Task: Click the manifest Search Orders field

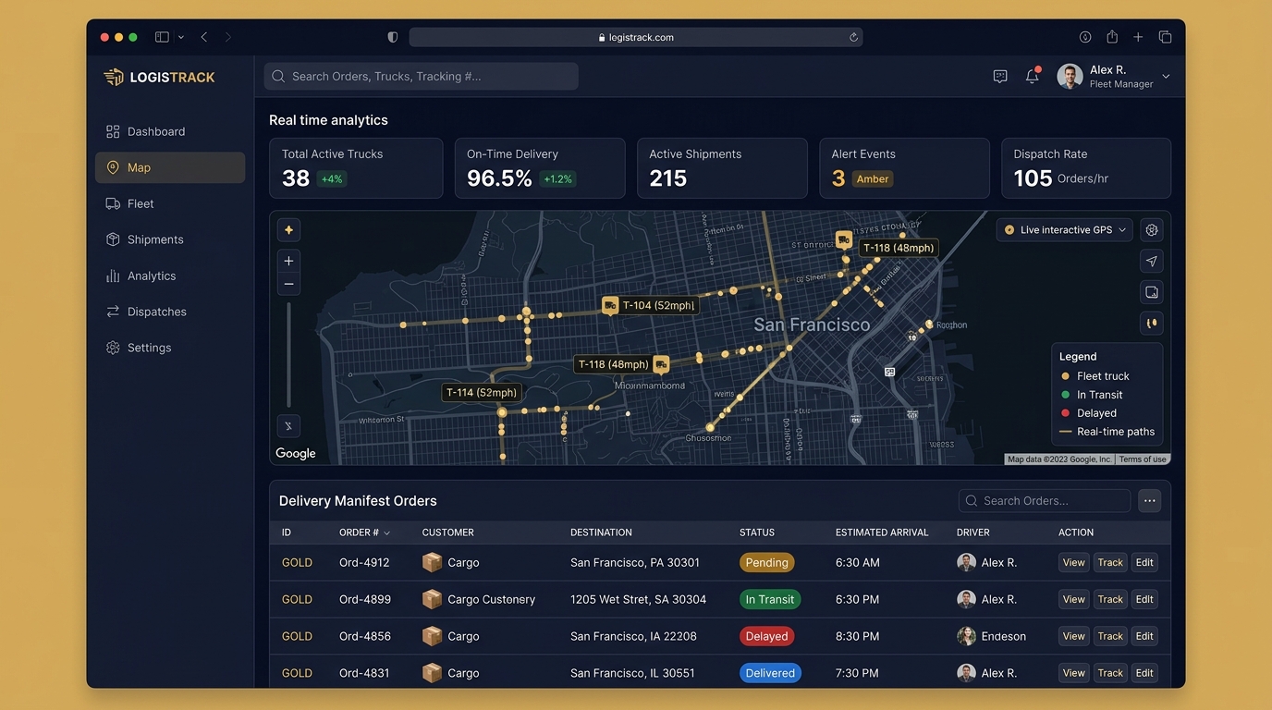Action: coord(1045,501)
